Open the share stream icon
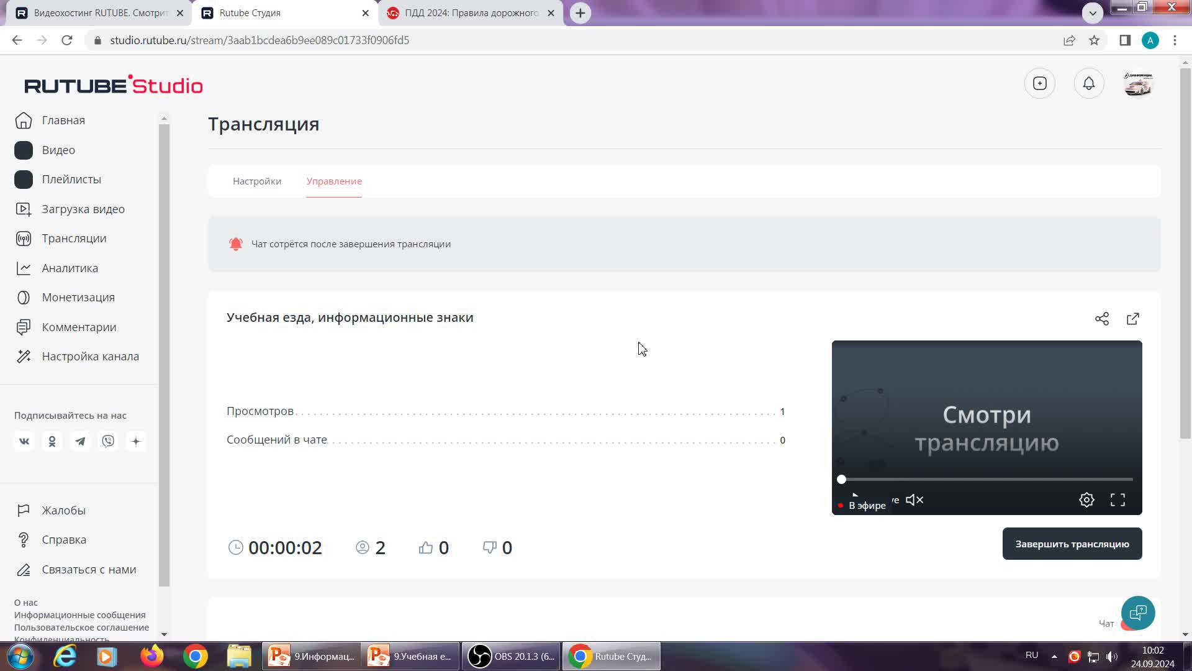Viewport: 1192px width, 671px height. point(1102,319)
